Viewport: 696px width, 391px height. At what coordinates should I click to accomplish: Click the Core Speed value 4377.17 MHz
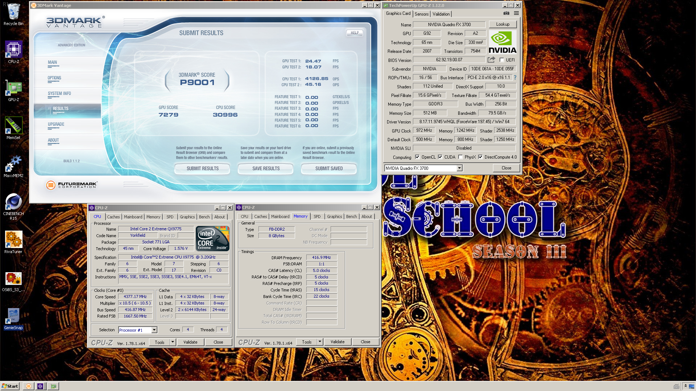pos(135,297)
